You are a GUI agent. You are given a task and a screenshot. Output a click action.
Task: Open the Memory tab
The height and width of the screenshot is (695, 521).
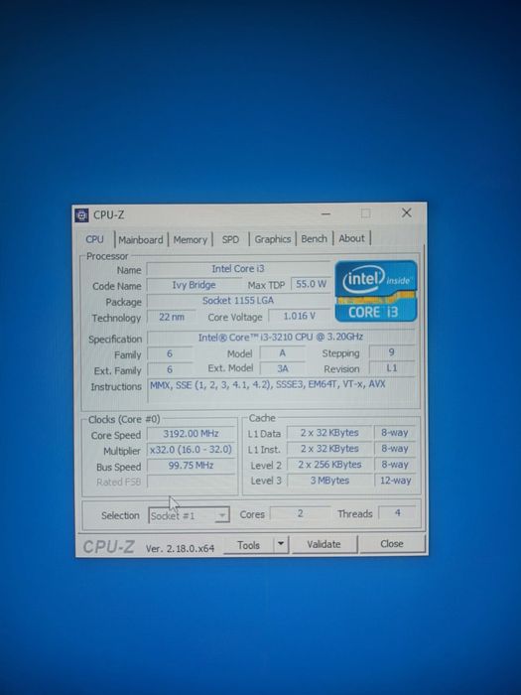tap(191, 240)
